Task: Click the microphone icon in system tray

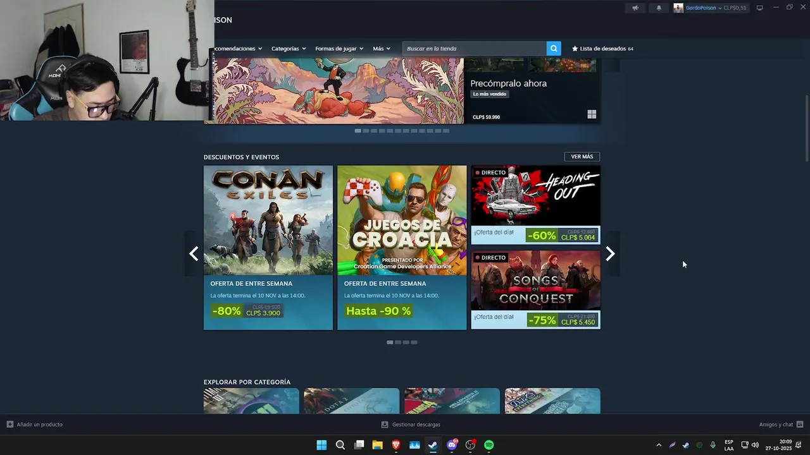Action: [713, 445]
